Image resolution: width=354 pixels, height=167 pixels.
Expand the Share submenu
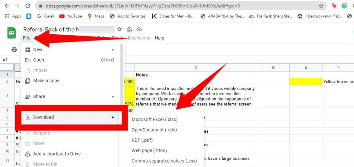[70, 96]
